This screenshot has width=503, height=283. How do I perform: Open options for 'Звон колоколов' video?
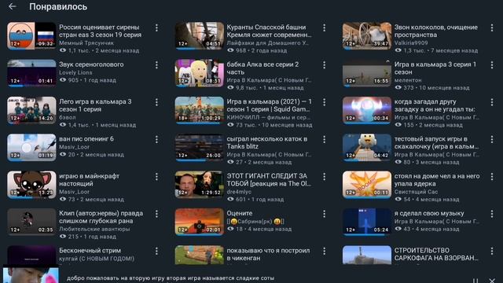coord(492,28)
